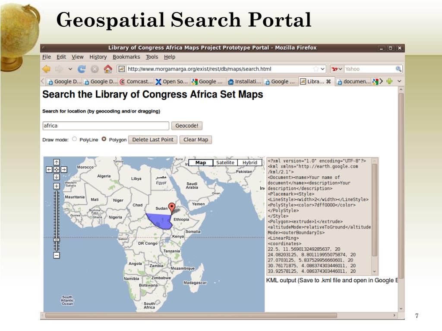This screenshot has height=331, width=442.
Task: Bookmark page with the star icon
Action: point(316,69)
